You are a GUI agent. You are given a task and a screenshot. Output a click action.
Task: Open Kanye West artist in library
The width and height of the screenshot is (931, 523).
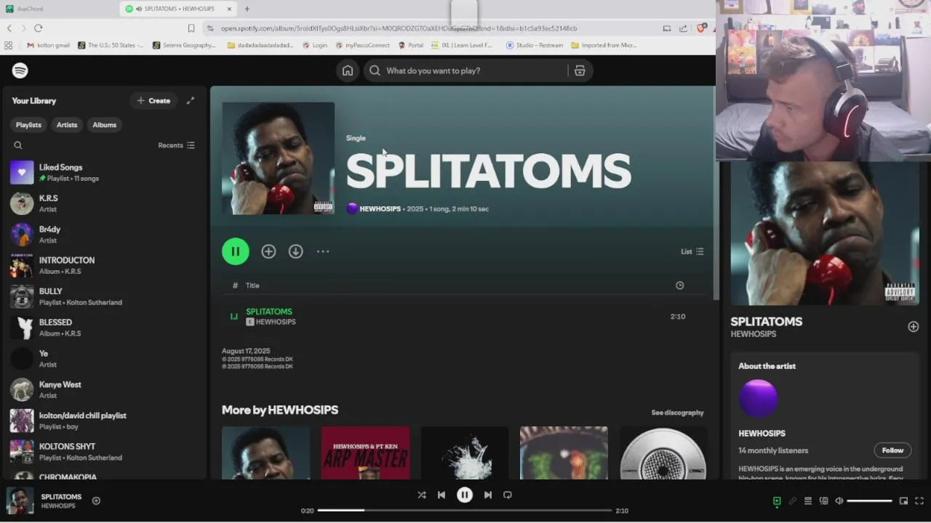click(105, 389)
